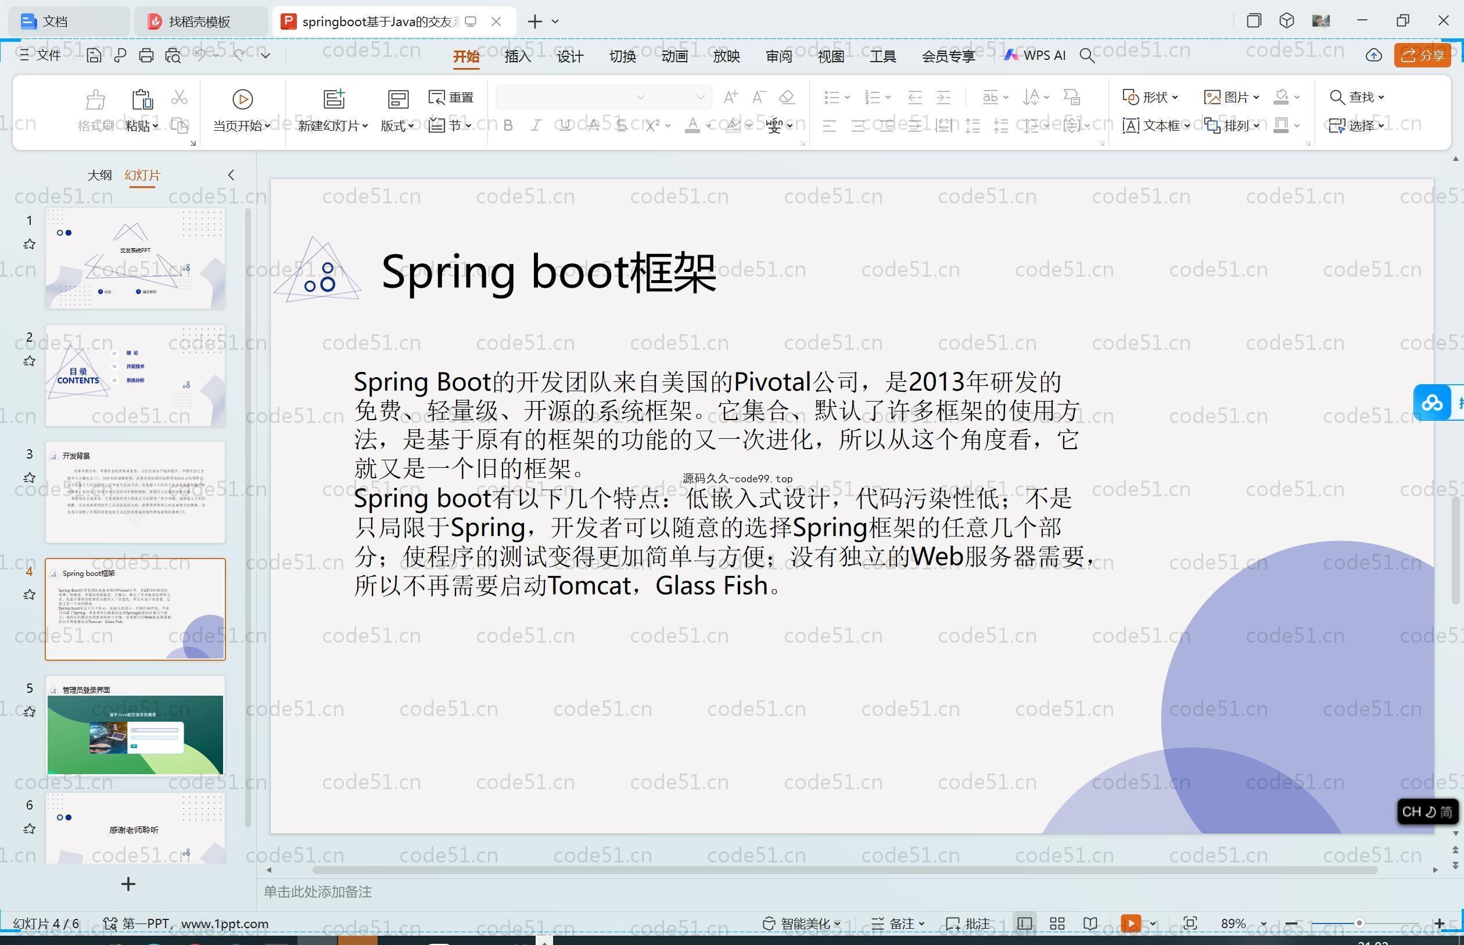Add new slide with plus button
The image size is (1464, 945).
pyautogui.click(x=128, y=883)
